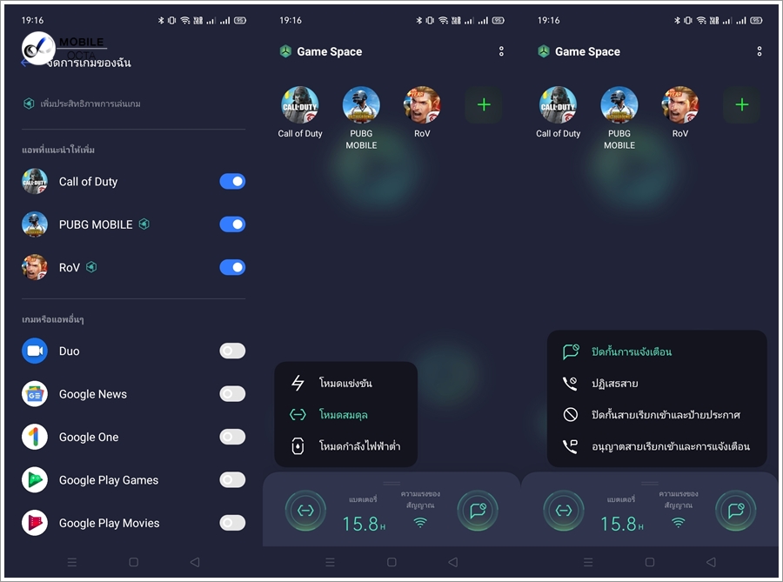
Task: Select balanced mode โหมดสมดุล
Action: click(345, 415)
